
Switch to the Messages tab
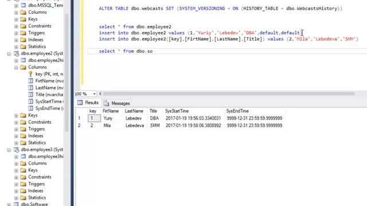pyautogui.click(x=117, y=103)
